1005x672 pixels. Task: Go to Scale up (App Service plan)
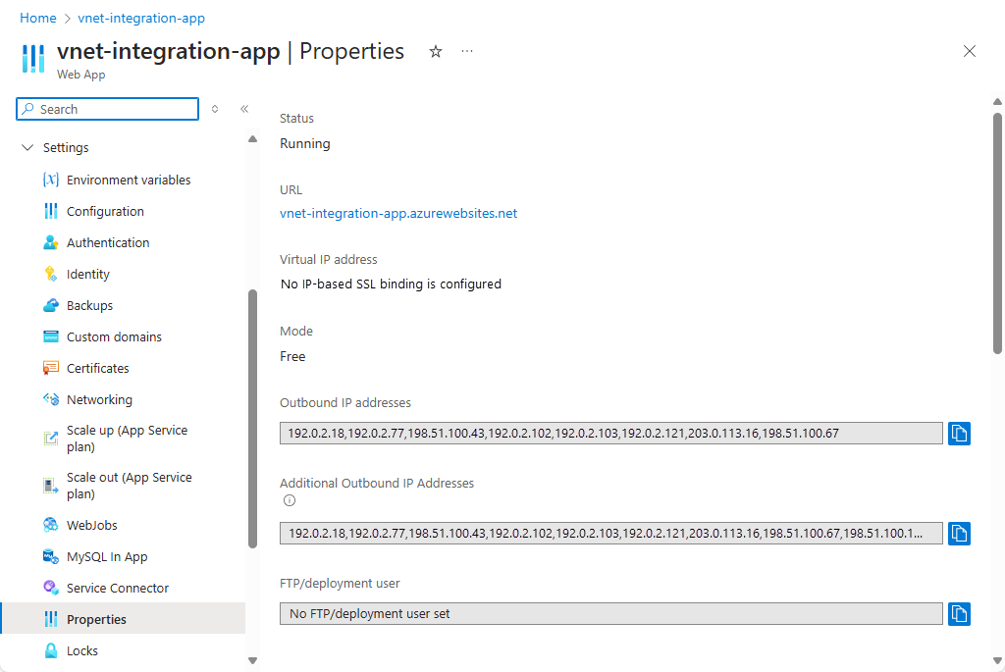129,439
